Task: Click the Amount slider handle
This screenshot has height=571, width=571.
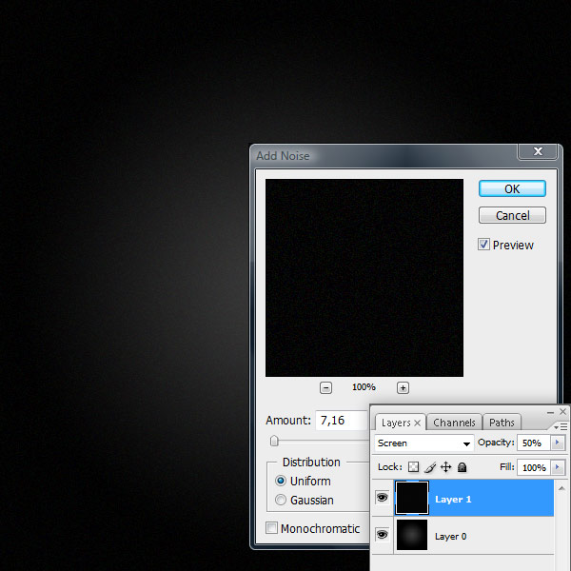Action: tap(274, 441)
